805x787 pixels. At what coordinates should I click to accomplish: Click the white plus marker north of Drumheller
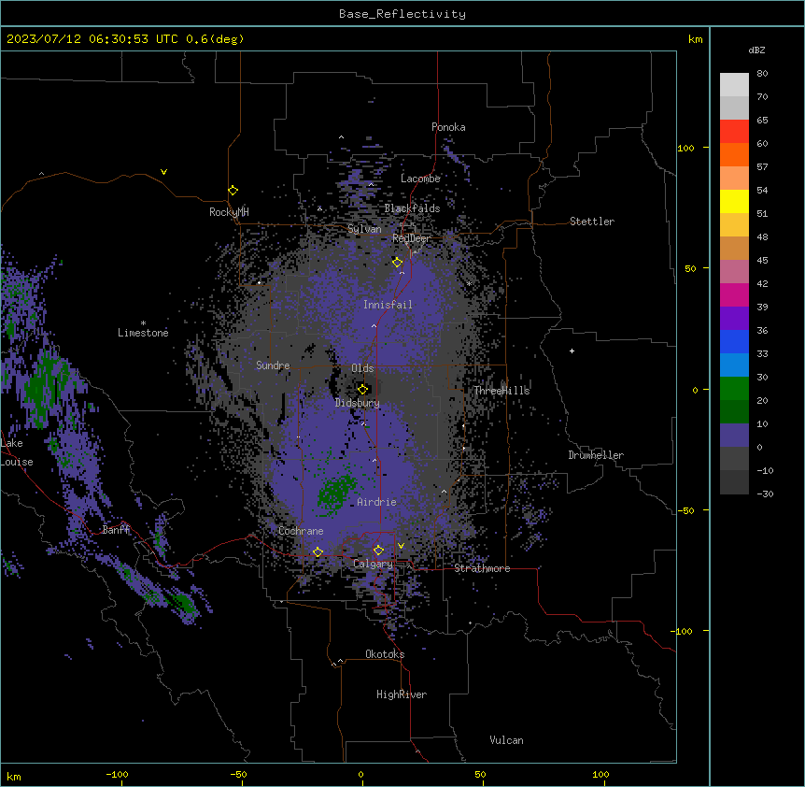572,351
